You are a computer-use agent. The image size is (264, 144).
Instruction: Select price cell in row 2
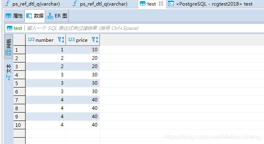[83, 58]
